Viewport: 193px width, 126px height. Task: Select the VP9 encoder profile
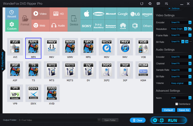pos(15,93)
